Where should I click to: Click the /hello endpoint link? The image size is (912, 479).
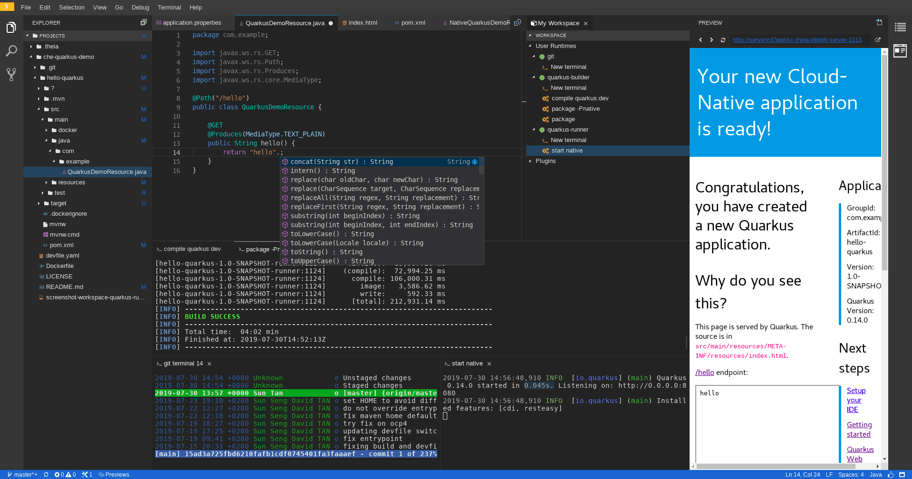pyautogui.click(x=704, y=373)
